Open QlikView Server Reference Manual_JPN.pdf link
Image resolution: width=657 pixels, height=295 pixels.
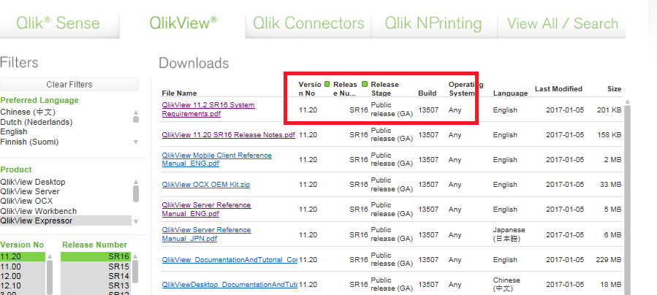click(207, 234)
